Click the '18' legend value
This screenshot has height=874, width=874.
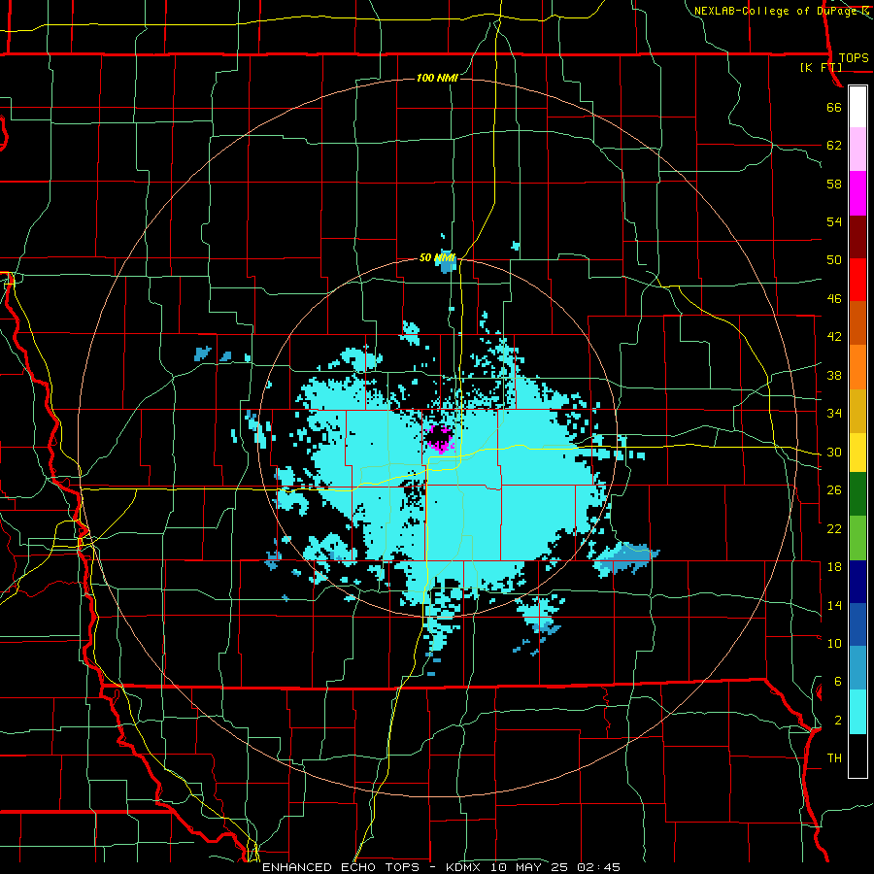(x=834, y=567)
